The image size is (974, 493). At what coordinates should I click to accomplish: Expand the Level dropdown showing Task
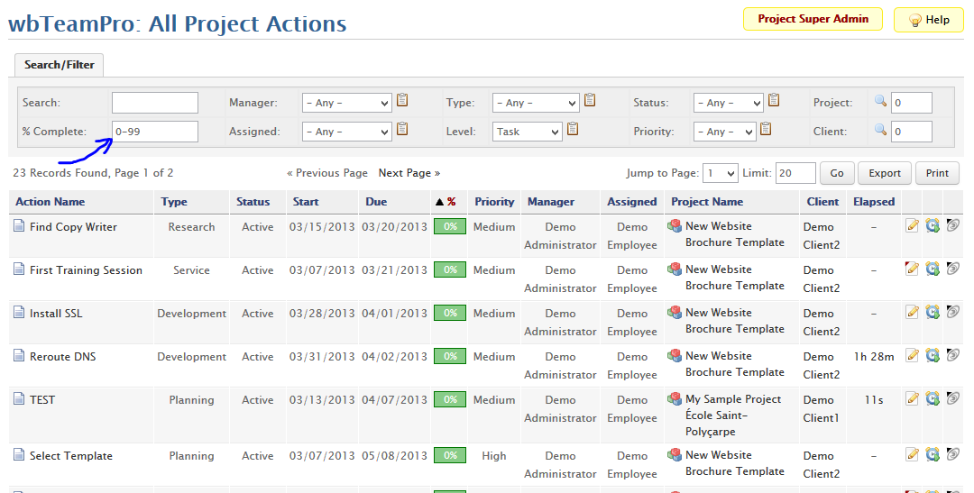[x=527, y=132]
